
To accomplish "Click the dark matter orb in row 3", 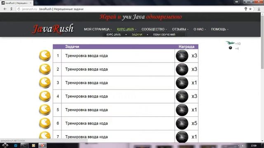I will (x=182, y=83).
